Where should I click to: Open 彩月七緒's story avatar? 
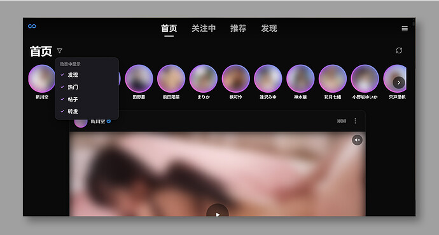333,79
